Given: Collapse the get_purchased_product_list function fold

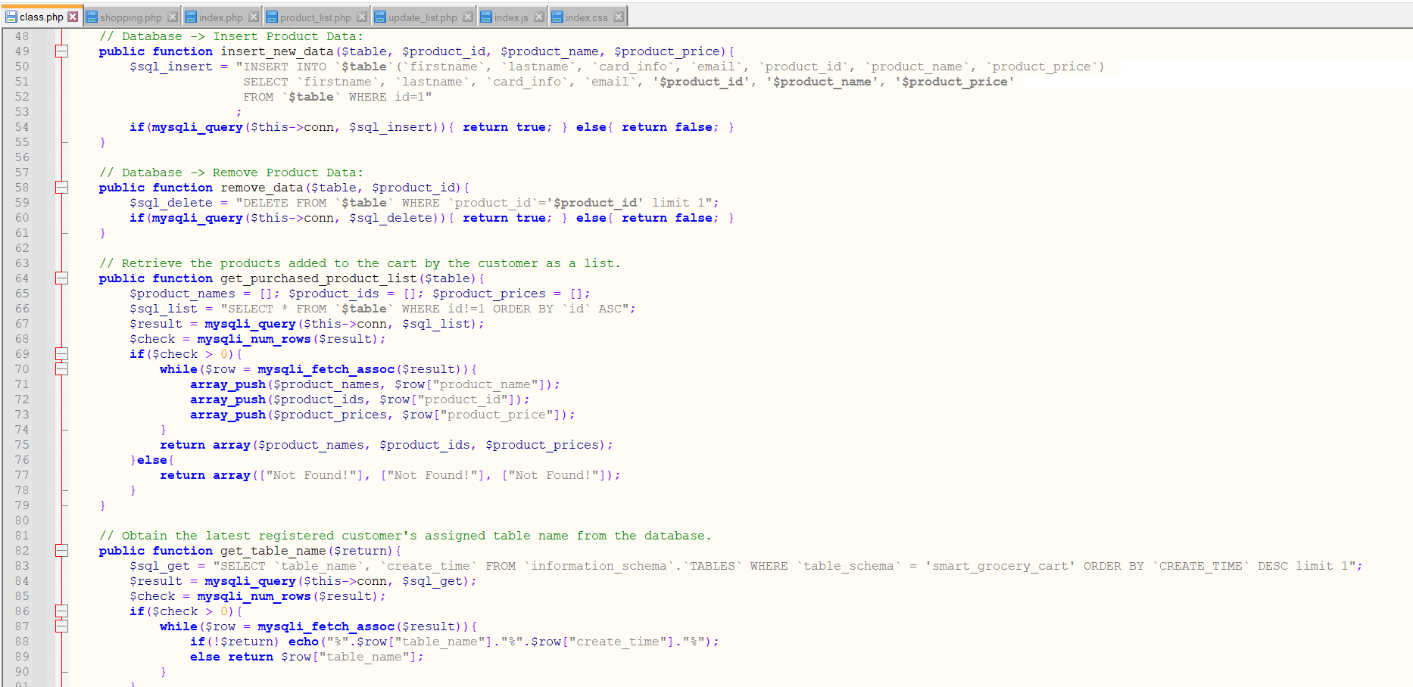Looking at the screenshot, I should click(x=62, y=278).
